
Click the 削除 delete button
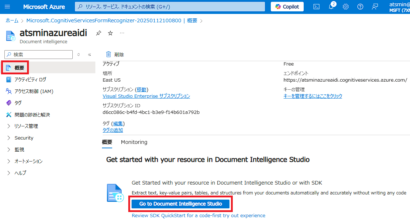[115, 55]
